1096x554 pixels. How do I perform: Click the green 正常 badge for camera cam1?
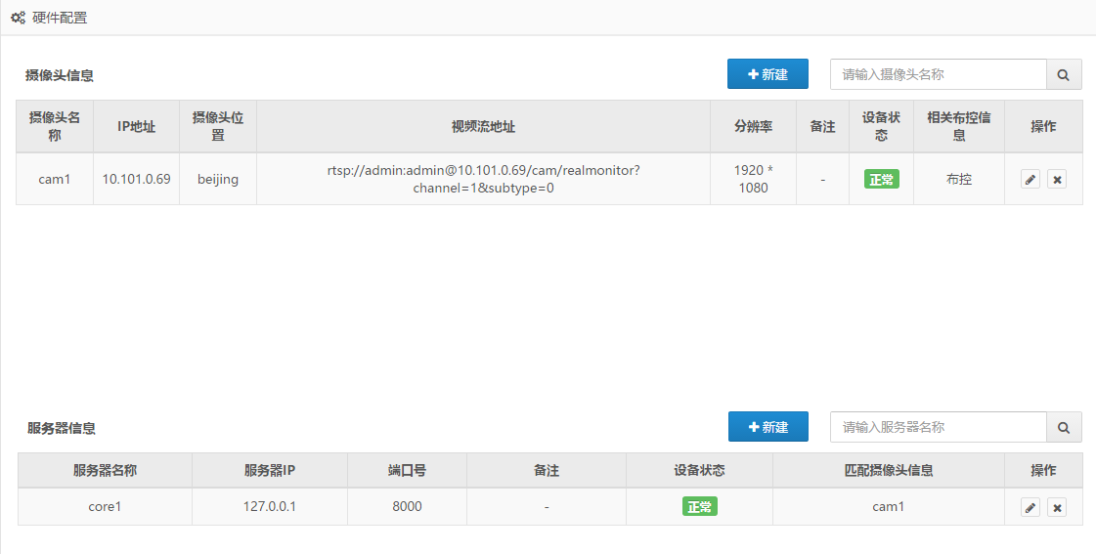881,180
